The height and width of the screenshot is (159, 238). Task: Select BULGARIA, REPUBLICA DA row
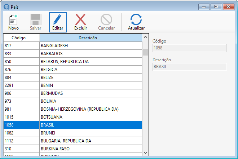tap(73, 141)
